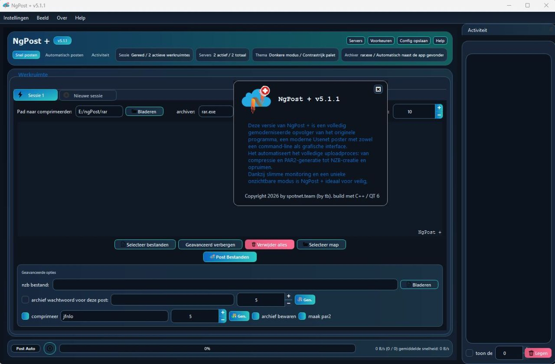The image size is (555, 364).
Task: Open the Instellingen menu
Action: tap(16, 18)
